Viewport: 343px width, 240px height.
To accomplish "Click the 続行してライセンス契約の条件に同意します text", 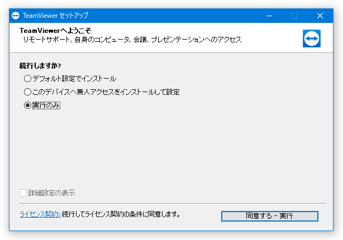I will pos(121,214).
